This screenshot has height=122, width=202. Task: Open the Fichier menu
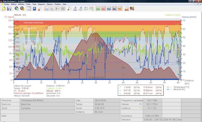tap(6, 4)
